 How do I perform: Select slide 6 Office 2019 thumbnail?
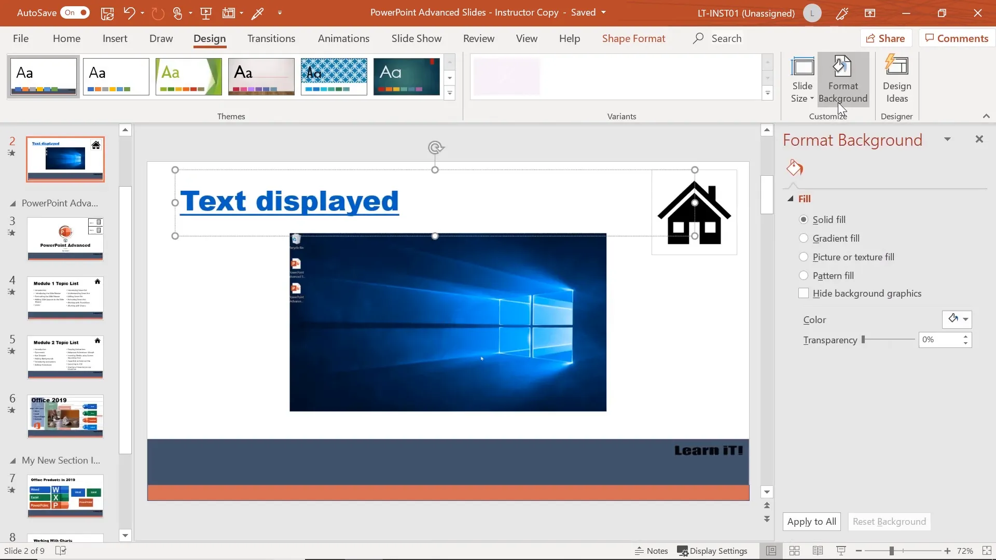[65, 416]
